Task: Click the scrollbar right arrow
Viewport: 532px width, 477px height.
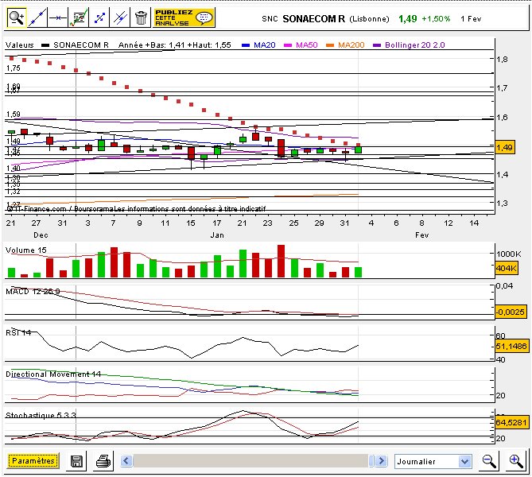Action: [382, 461]
